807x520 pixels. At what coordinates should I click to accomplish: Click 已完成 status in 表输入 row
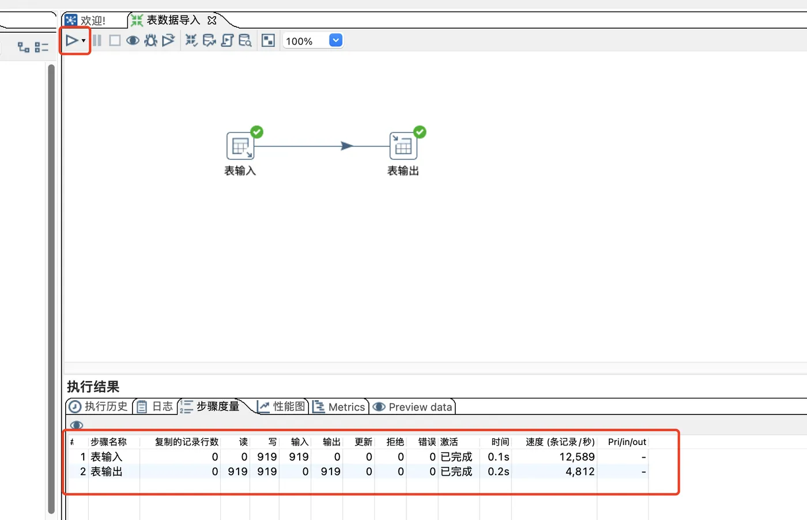point(456,457)
